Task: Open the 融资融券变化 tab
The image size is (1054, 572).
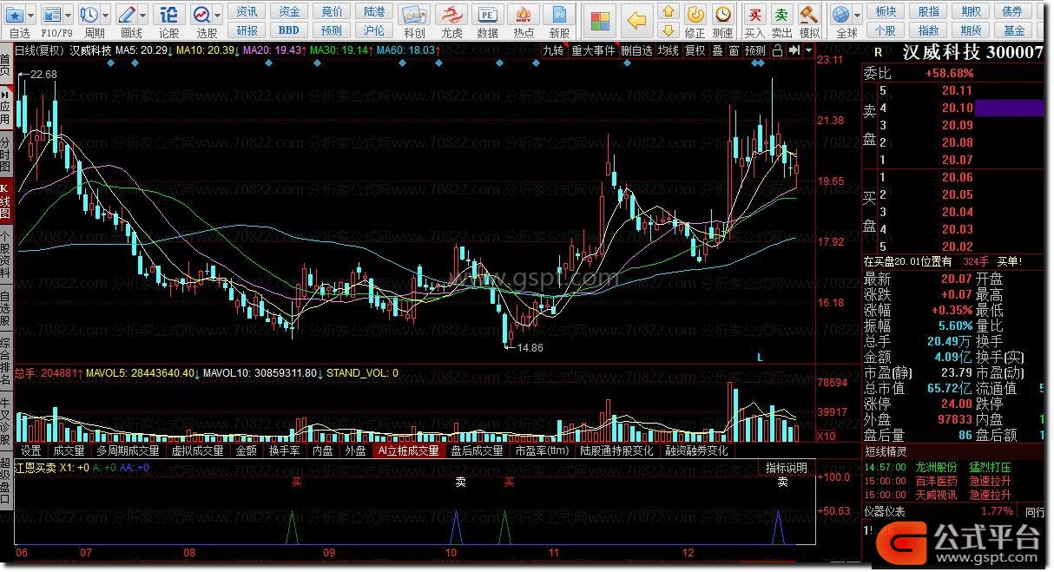Action: coord(697,450)
